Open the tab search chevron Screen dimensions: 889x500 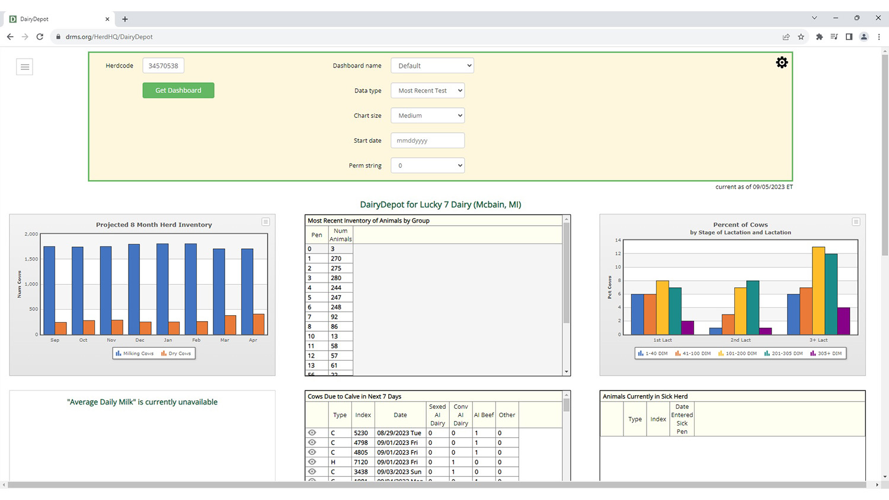point(814,18)
